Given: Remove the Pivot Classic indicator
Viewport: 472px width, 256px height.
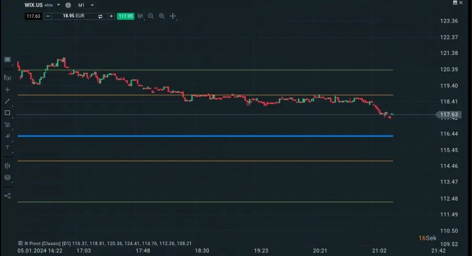Looking at the screenshot, I should pyautogui.click(x=26, y=243).
